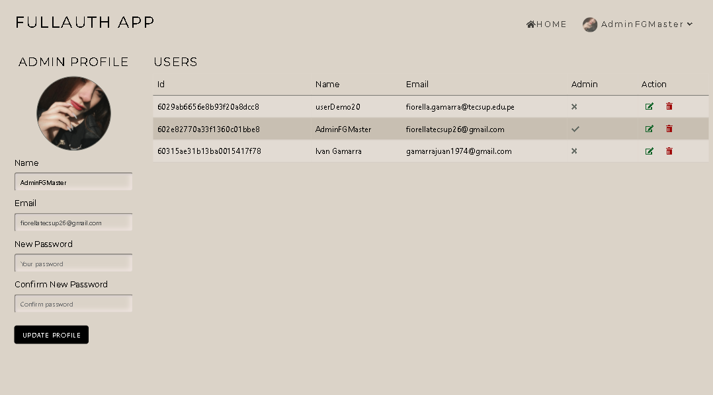Open the edit icon for AdminFGMaster row
Screen dimensions: 713x395
[649, 128]
